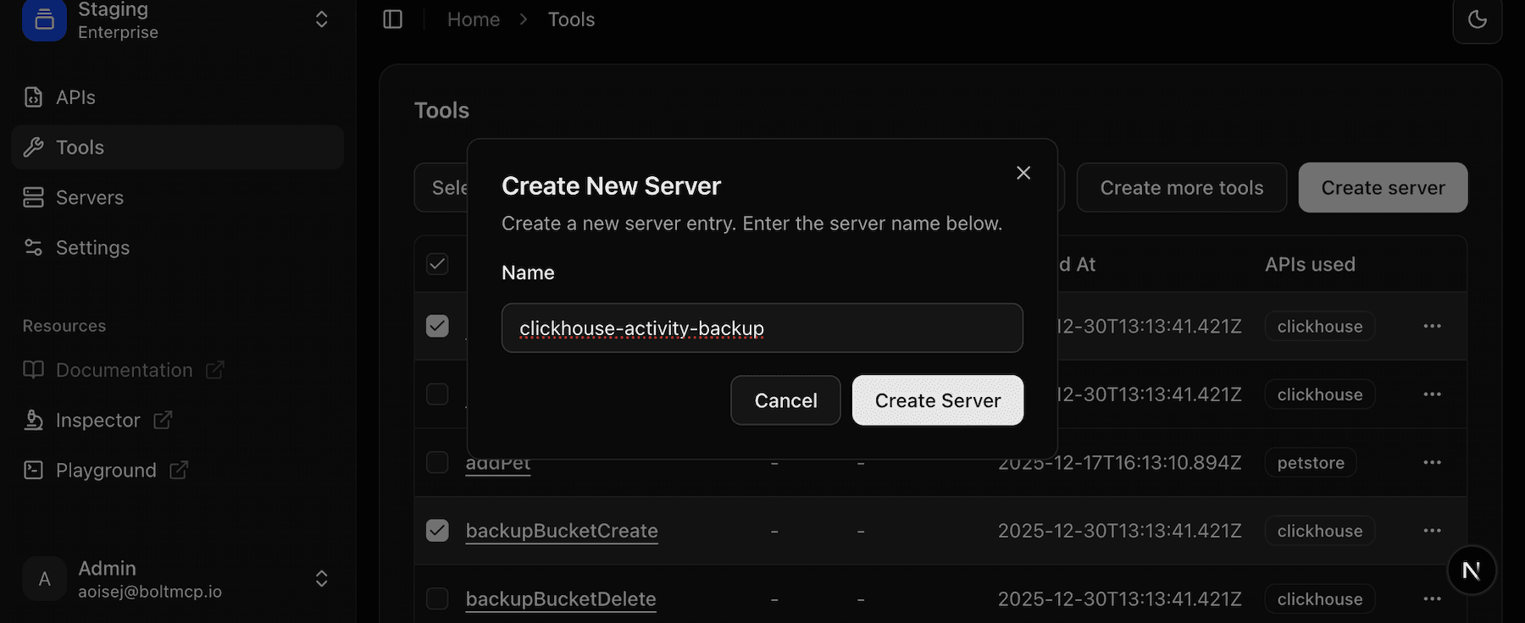Check the backupBucketDelete row checkbox
Image resolution: width=1525 pixels, height=623 pixels.
point(437,598)
